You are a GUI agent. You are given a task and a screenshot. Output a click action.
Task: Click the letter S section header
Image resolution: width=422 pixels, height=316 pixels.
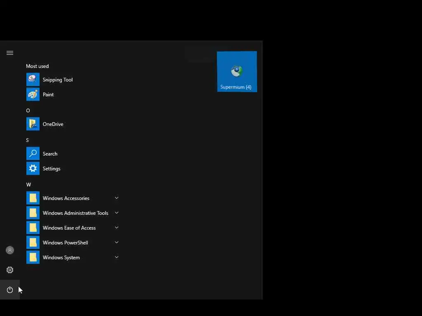pyautogui.click(x=28, y=140)
